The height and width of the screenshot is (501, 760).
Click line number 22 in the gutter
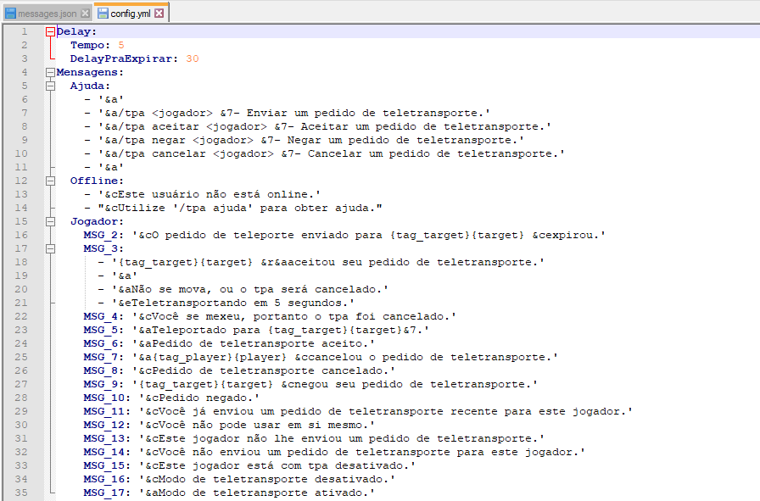(x=24, y=316)
